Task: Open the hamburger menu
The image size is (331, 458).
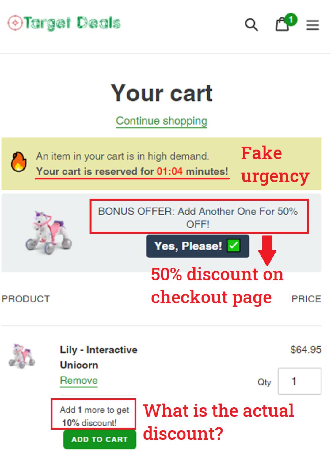Action: (313, 25)
